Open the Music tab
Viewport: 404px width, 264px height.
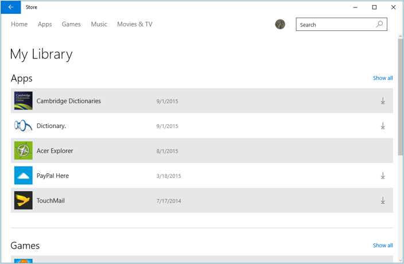(x=99, y=24)
